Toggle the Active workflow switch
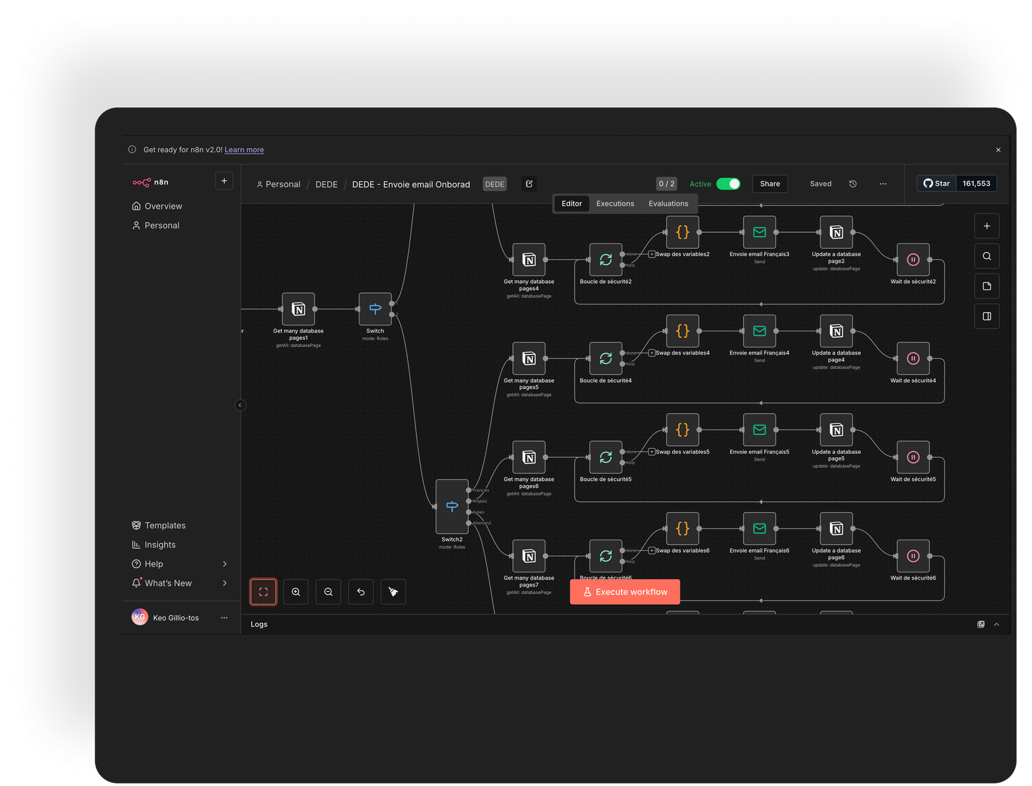Image resolution: width=1032 pixels, height=786 pixels. tap(728, 184)
